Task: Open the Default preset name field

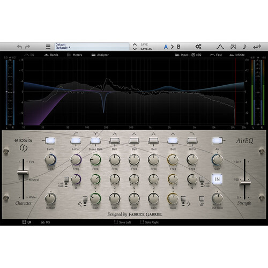Action: 92,47
